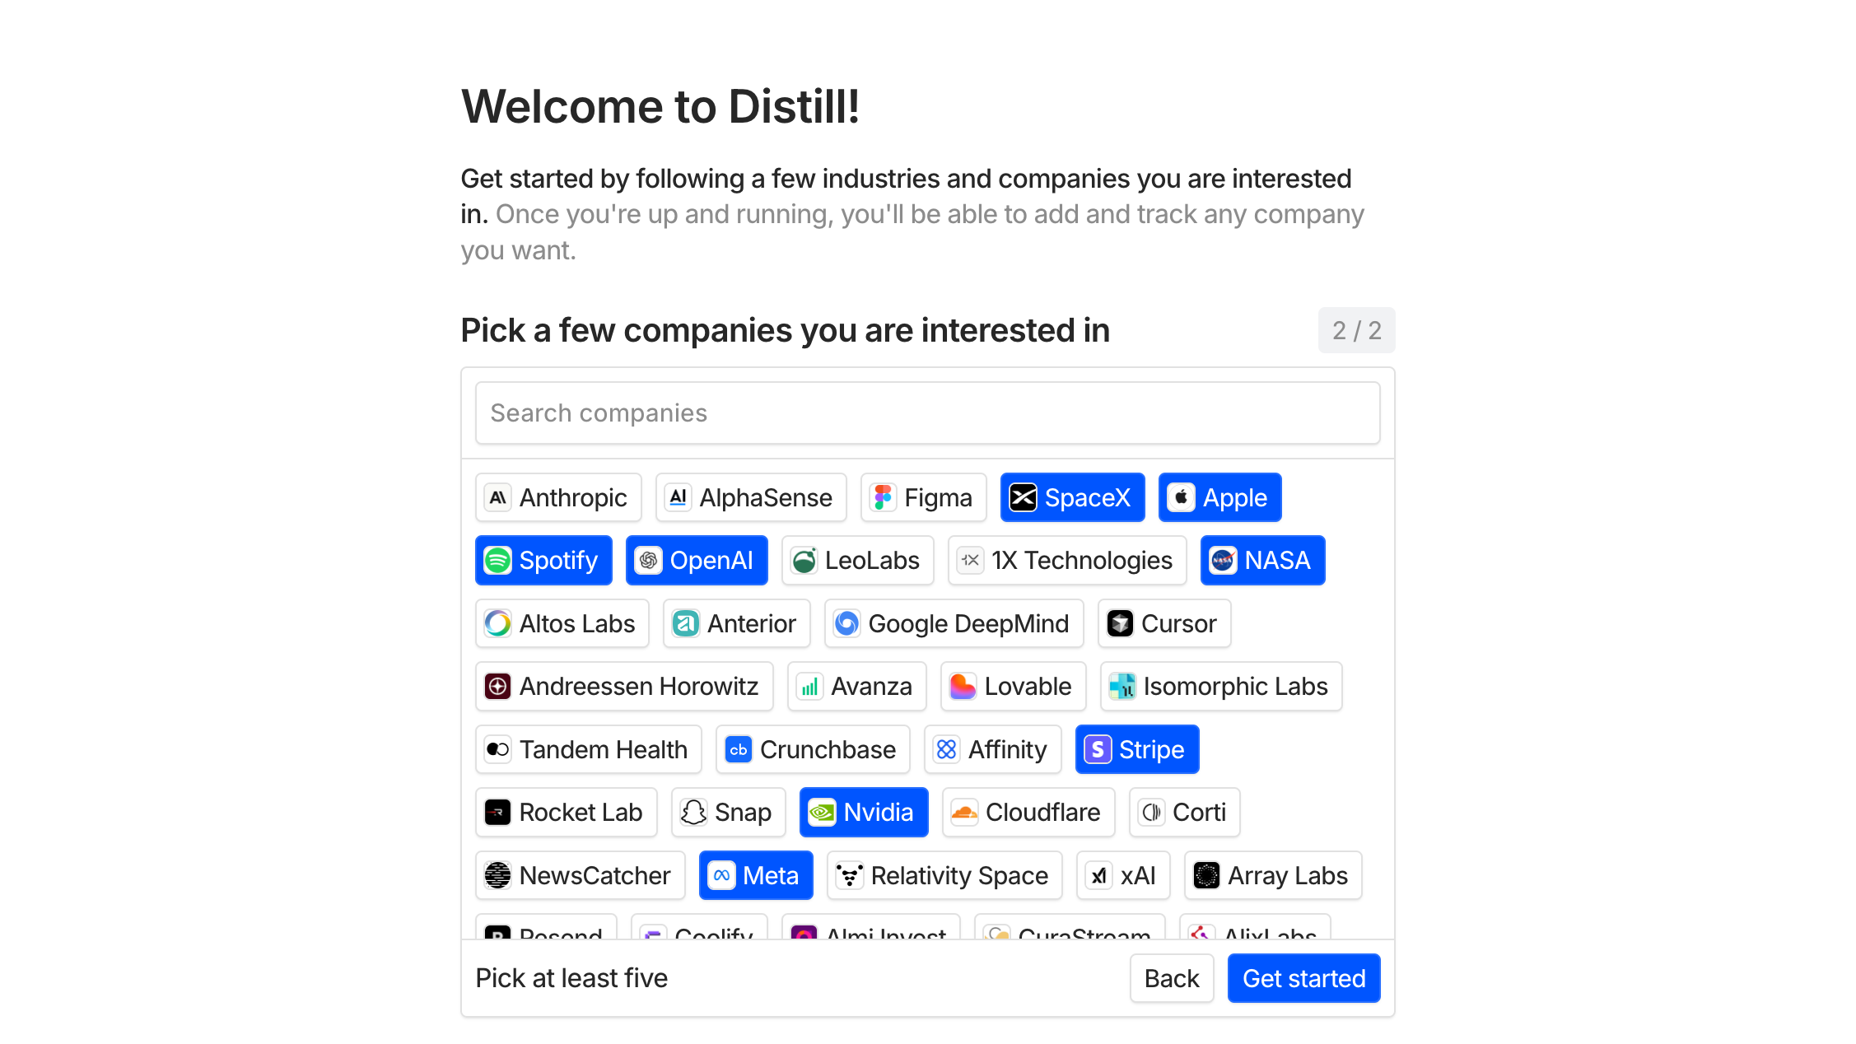This screenshot has height=1044, width=1856.
Task: Deselect the Meta company chip
Action: click(x=755, y=875)
